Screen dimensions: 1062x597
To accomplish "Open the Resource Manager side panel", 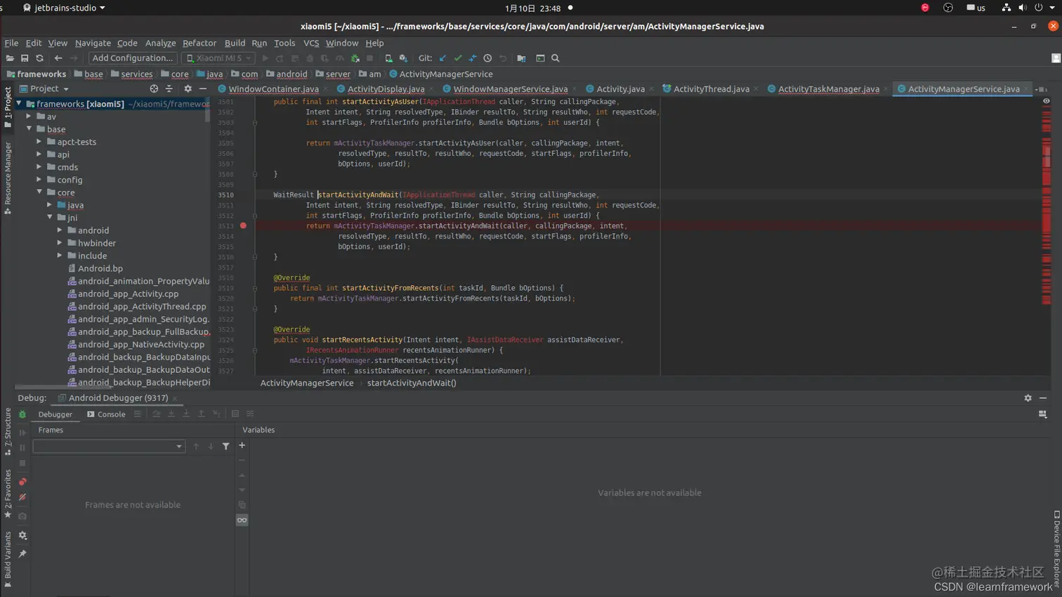I will pos(8,178).
